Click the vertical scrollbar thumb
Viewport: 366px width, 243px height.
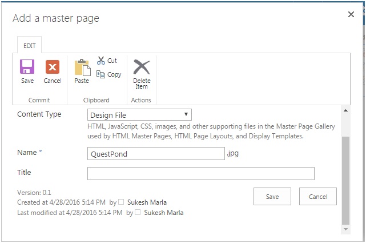coord(345,180)
